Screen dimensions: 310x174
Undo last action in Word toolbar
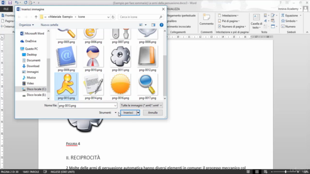tap(16, 3)
